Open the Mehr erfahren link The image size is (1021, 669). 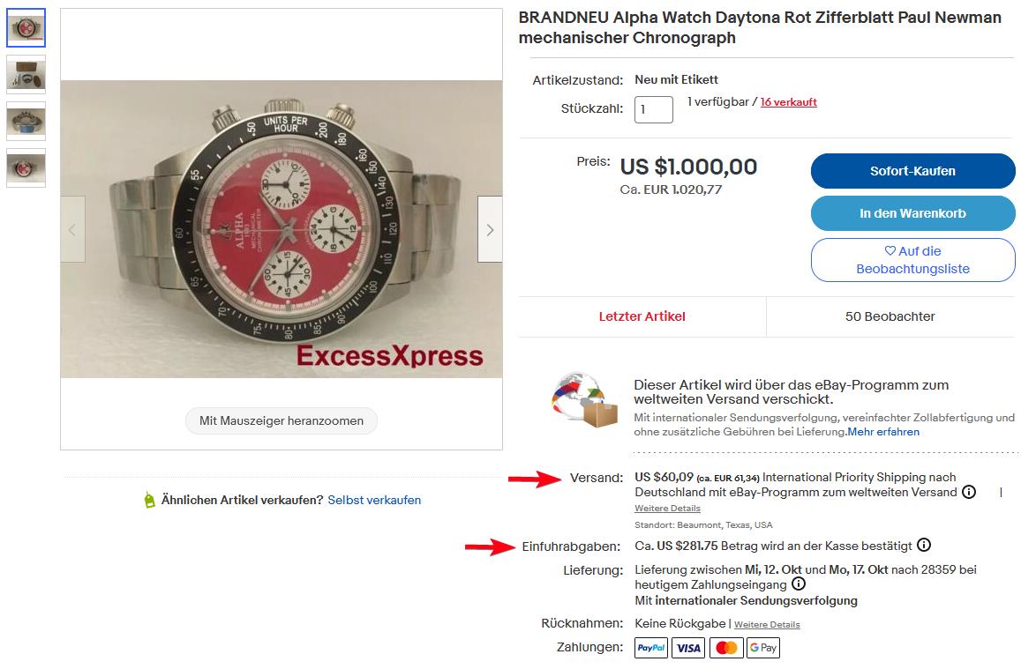point(883,432)
